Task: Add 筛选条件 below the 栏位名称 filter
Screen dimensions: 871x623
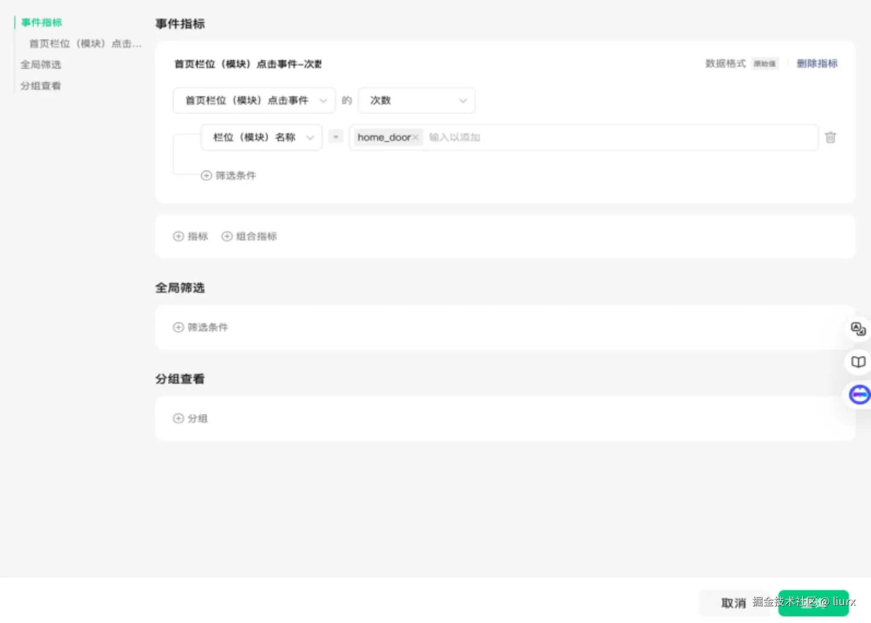Action: [x=228, y=176]
